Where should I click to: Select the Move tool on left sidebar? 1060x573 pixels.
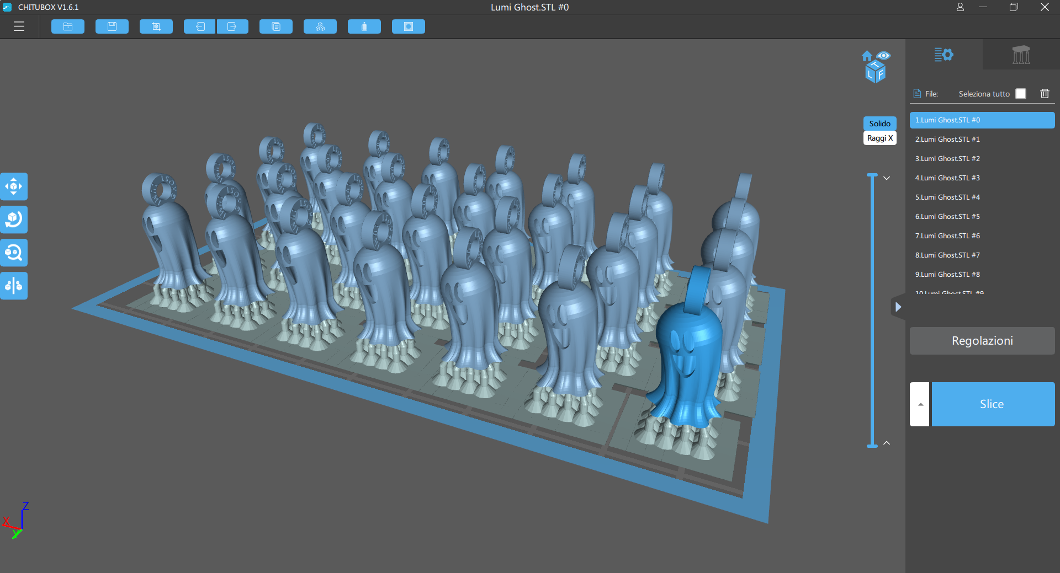click(x=14, y=186)
